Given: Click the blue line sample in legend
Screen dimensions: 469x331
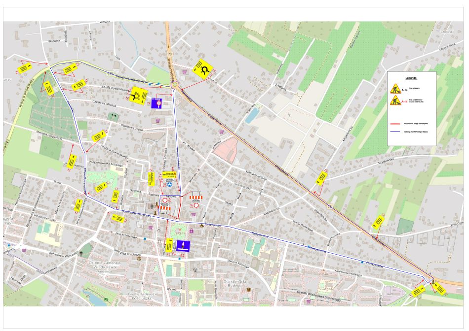Looking at the screenshot, I should tap(395, 132).
